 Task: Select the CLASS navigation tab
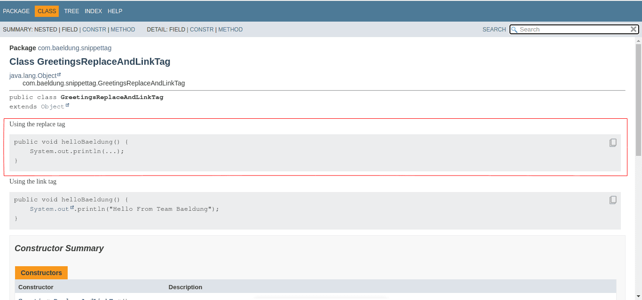47,11
